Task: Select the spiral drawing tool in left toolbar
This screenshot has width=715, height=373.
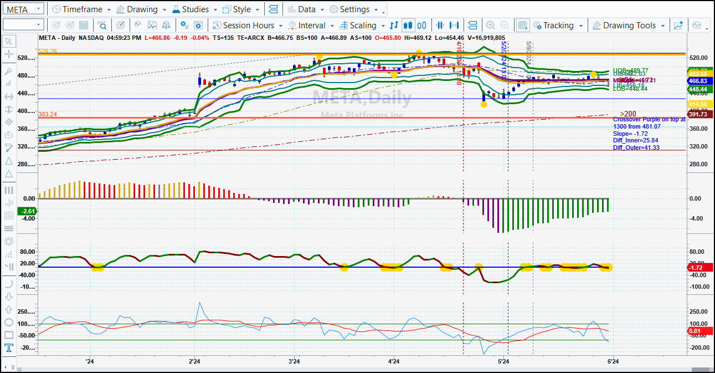Action: tap(9, 242)
